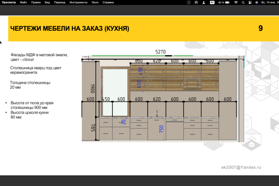Image resolution: width=279 pixels, height=186 pixels.
Task: Click the 5270 total width dimension label
Action: [x=160, y=52]
